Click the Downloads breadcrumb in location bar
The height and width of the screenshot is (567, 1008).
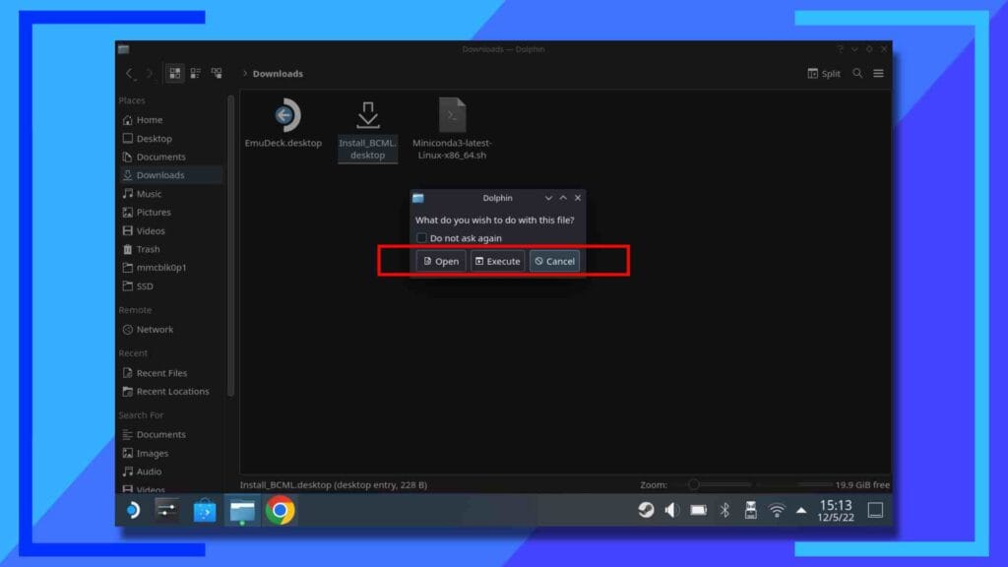tap(278, 73)
